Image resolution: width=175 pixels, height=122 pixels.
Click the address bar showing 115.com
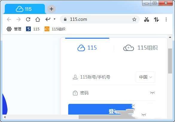pos(100,19)
